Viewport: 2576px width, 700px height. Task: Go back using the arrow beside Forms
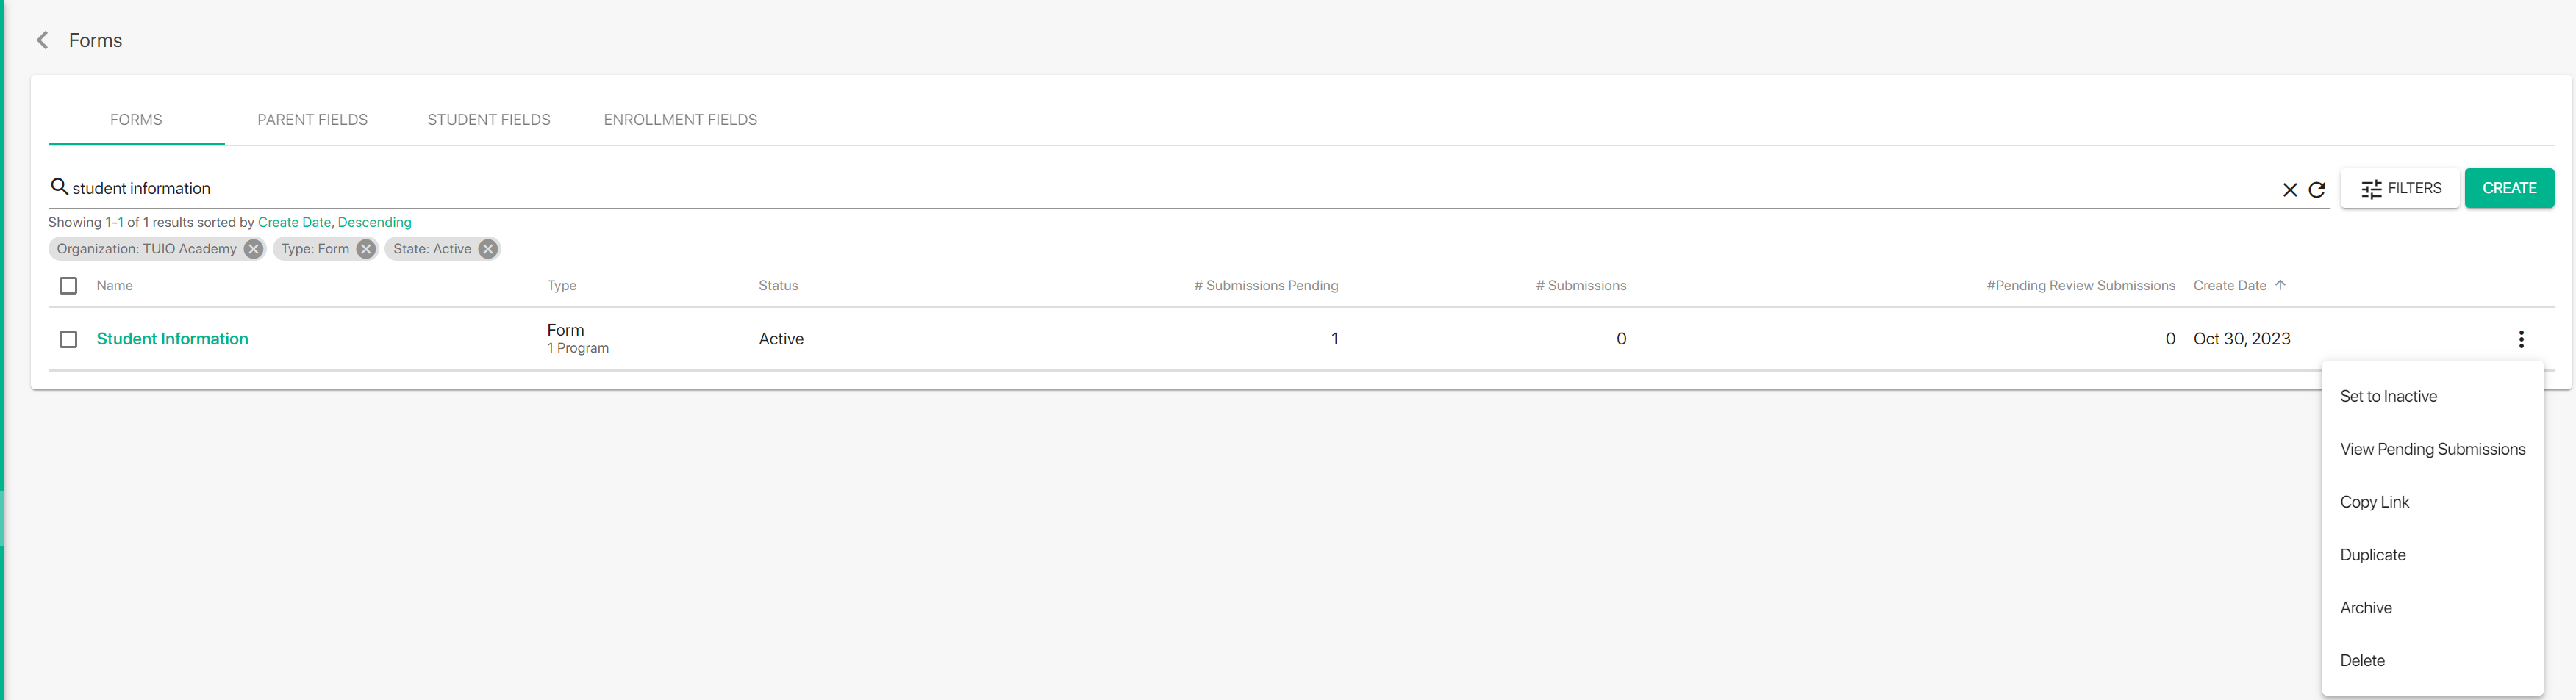(42, 40)
